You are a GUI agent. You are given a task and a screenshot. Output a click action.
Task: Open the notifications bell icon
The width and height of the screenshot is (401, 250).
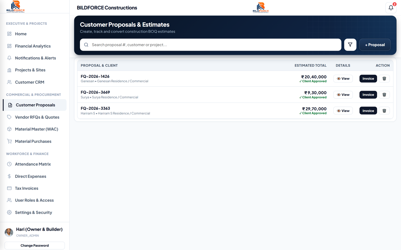tap(391, 8)
